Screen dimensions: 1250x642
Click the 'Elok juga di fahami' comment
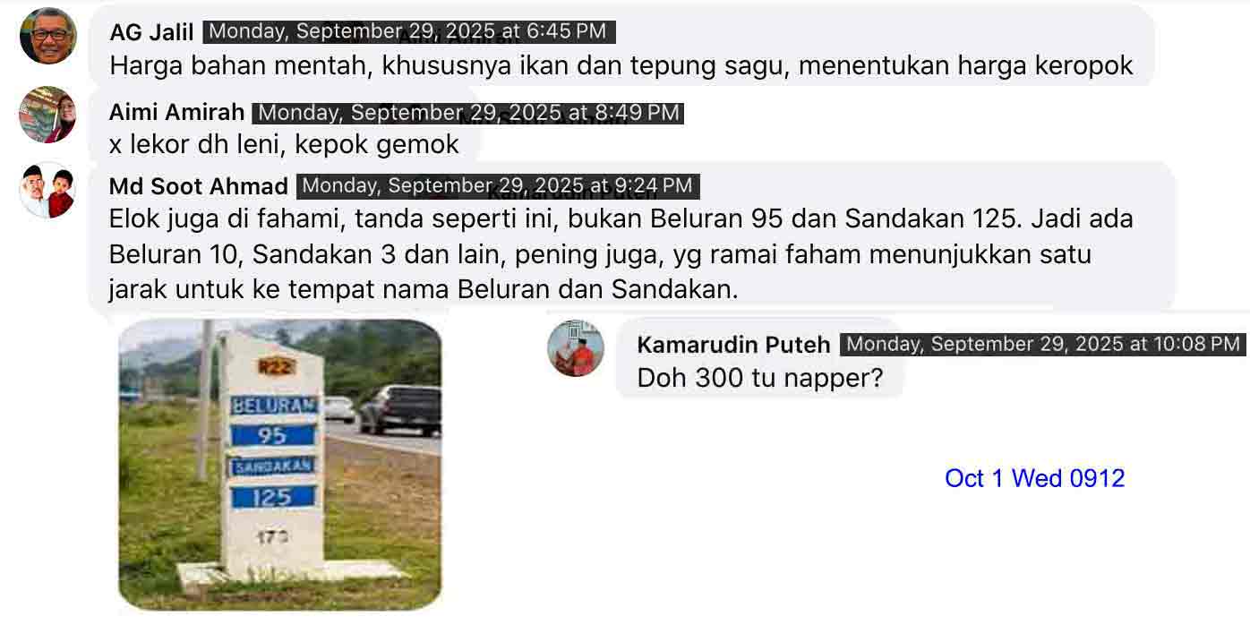pyautogui.click(x=621, y=254)
